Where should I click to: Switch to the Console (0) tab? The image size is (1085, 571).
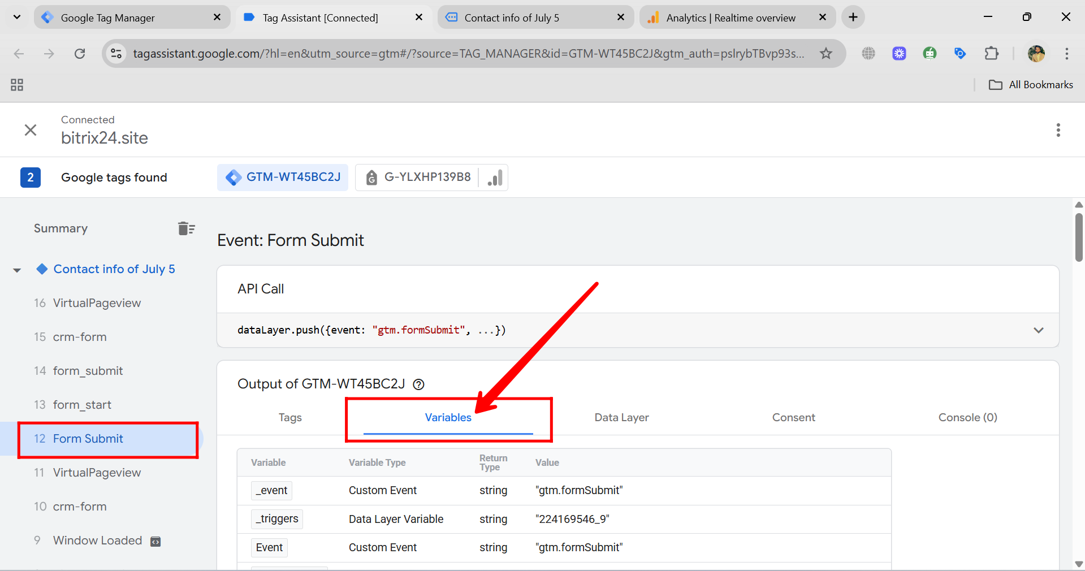click(967, 417)
